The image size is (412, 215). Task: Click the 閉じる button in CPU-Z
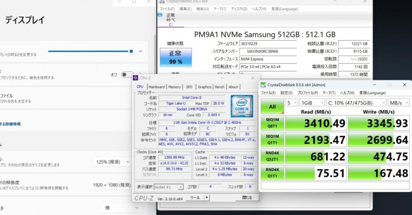(247, 198)
